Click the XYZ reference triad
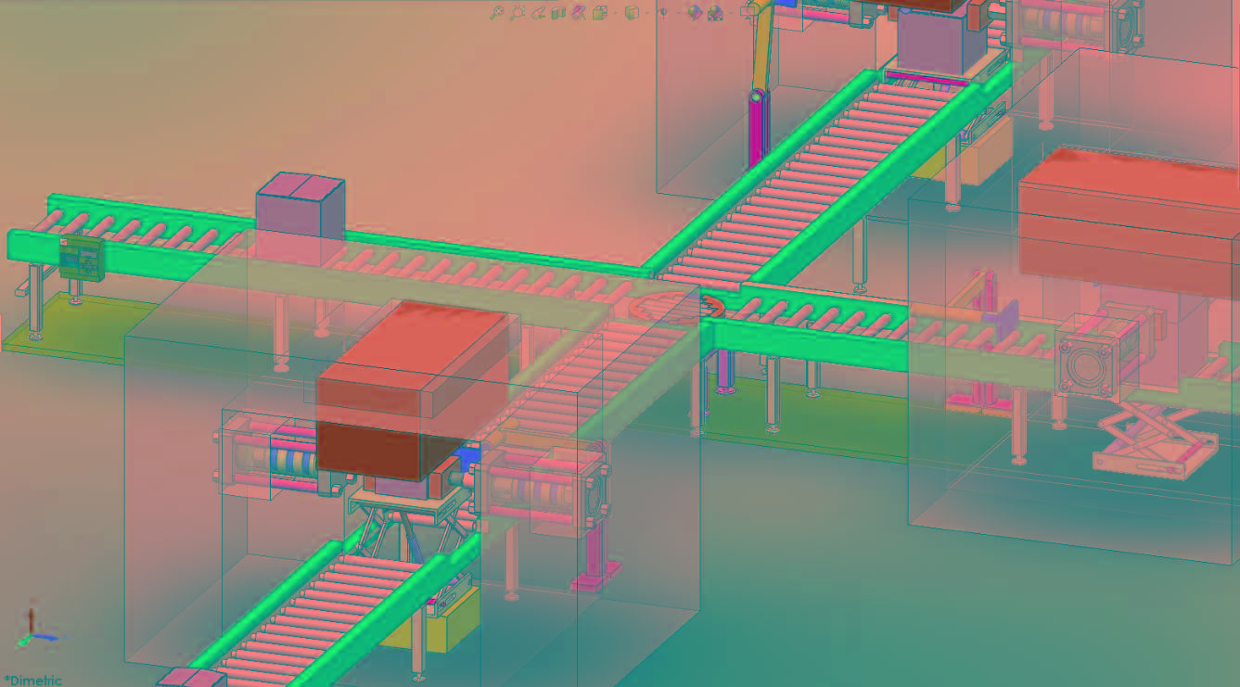Image resolution: width=1240 pixels, height=687 pixels. pyautogui.click(x=35, y=626)
